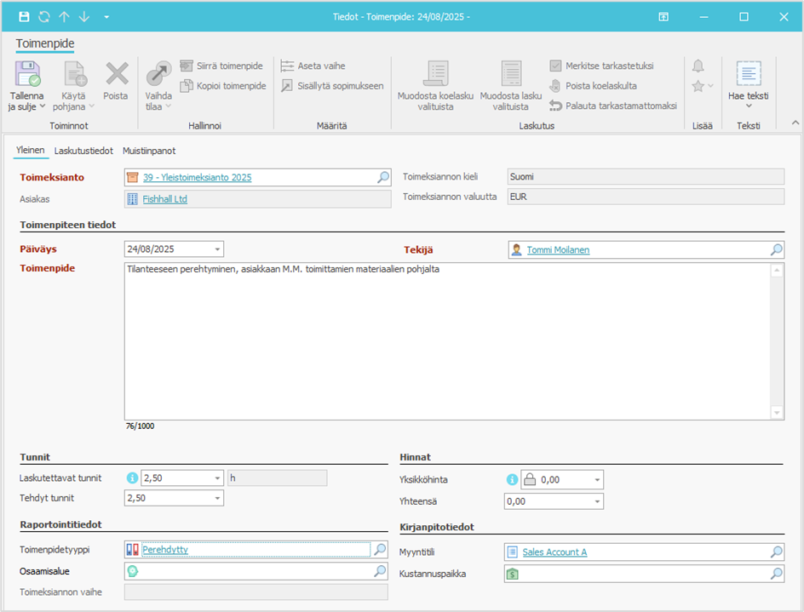
Task: Click the Kopioi toimenpide icon
Action: click(x=187, y=86)
